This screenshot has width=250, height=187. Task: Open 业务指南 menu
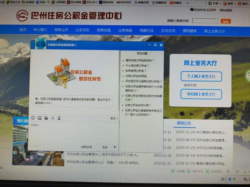tap(125, 30)
